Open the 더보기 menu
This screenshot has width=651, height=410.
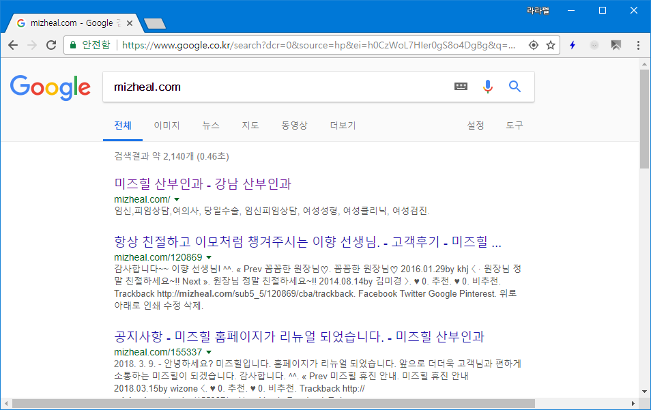tap(343, 126)
